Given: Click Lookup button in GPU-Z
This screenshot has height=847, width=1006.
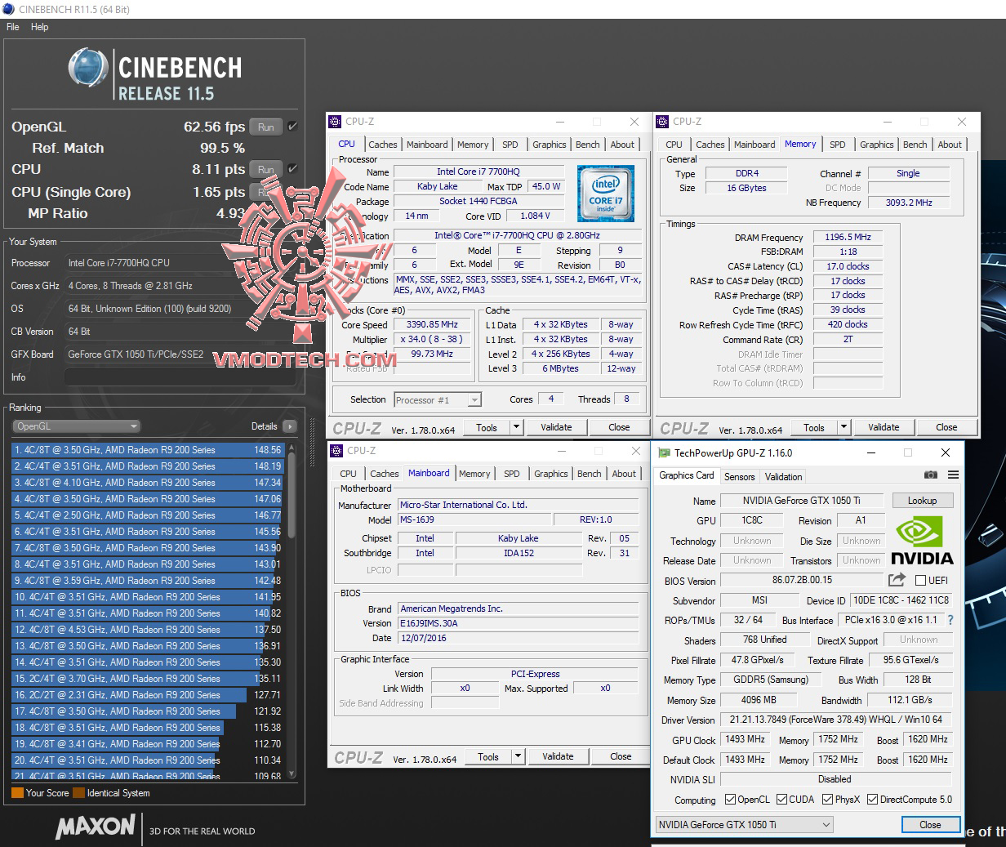Looking at the screenshot, I should (922, 501).
